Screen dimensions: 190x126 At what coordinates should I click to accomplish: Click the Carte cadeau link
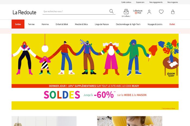(126, 2)
